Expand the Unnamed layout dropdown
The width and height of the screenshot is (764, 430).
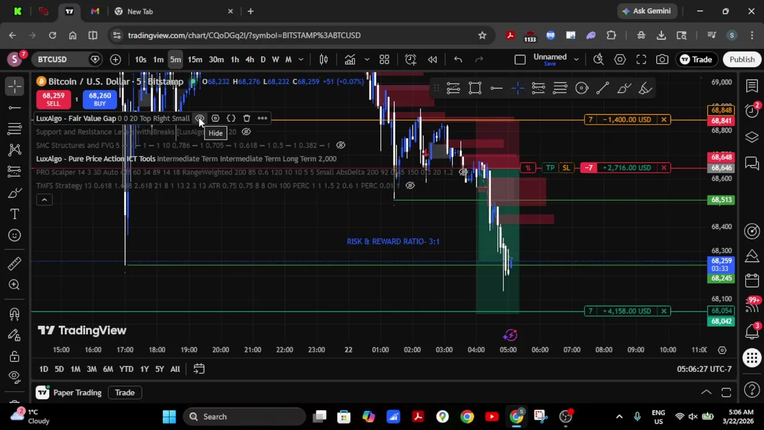(x=576, y=59)
